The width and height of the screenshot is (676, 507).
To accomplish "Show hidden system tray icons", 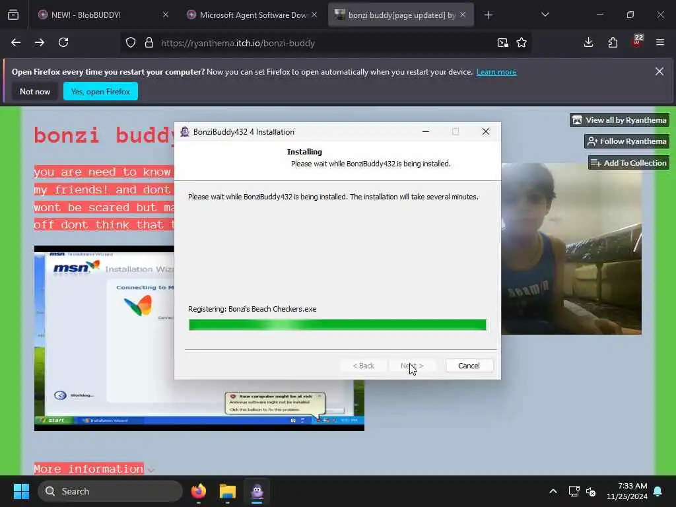I will coord(553,491).
